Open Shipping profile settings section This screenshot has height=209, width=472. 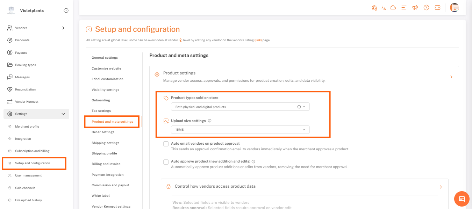click(x=104, y=153)
